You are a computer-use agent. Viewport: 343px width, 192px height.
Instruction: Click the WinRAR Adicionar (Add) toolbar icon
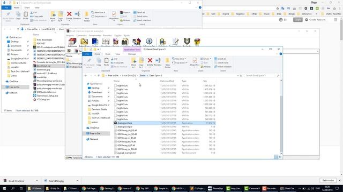pos(72,42)
